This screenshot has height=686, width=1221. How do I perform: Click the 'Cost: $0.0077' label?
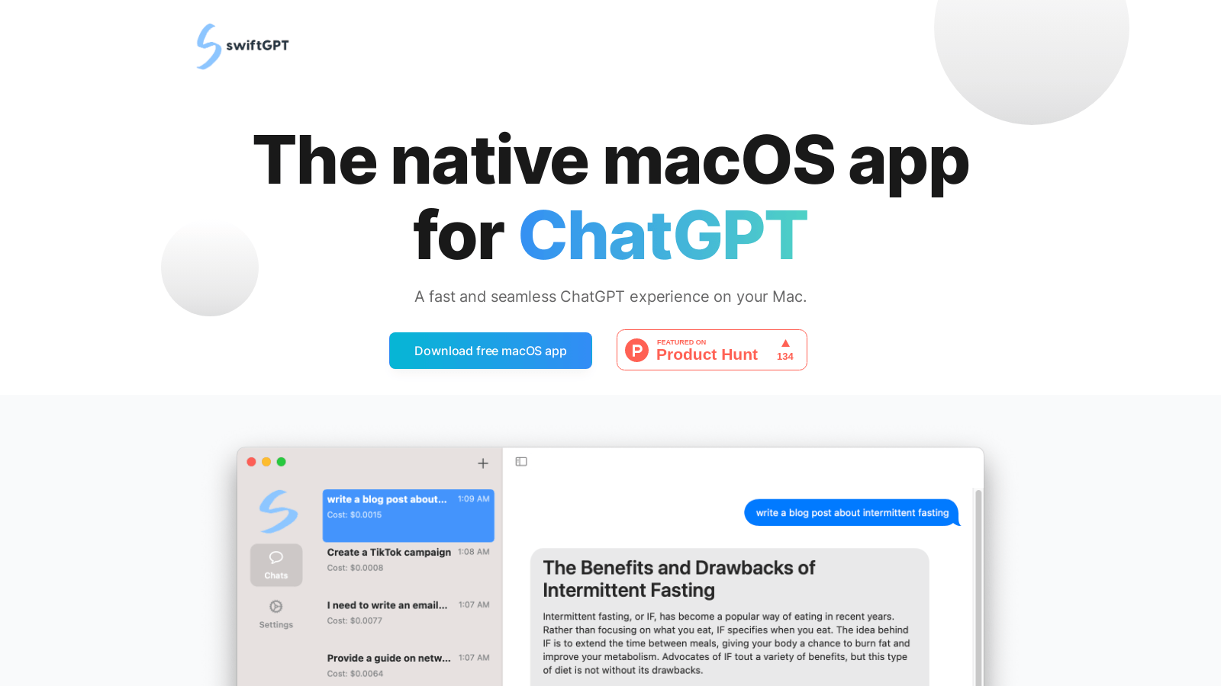[x=355, y=621]
